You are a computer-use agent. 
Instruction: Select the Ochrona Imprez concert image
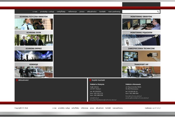tap(34, 56)
